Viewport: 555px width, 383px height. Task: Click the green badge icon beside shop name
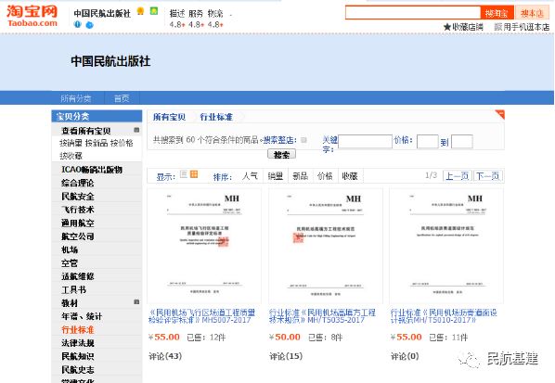(x=154, y=11)
